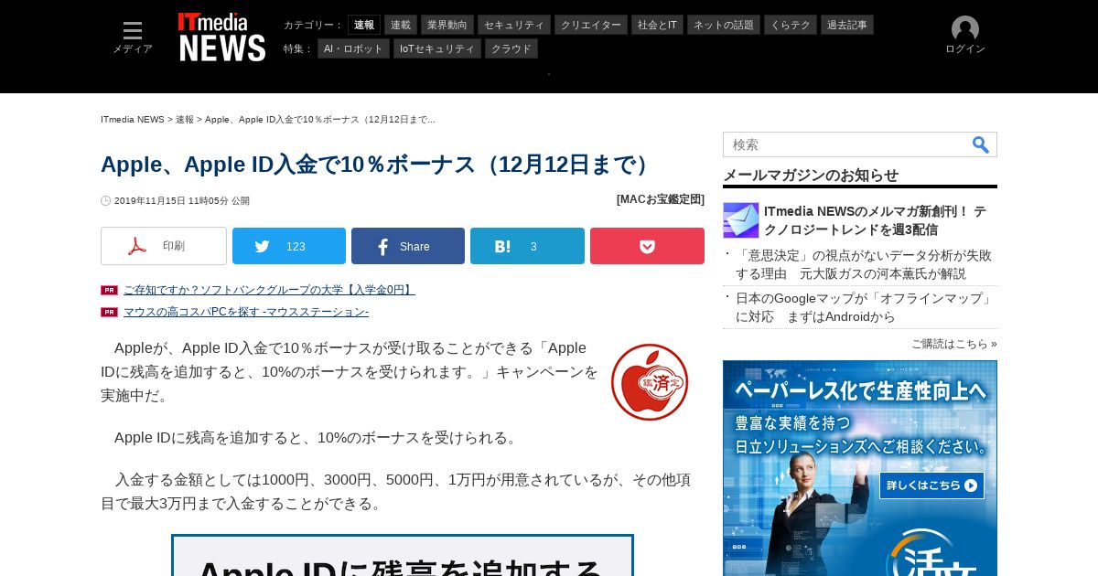Open the 社会とIT category
Screen dimensions: 1098x576
(657, 25)
